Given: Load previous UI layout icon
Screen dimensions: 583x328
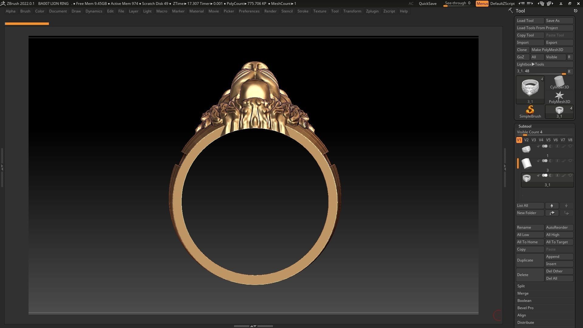Looking at the screenshot, I should point(541,4).
